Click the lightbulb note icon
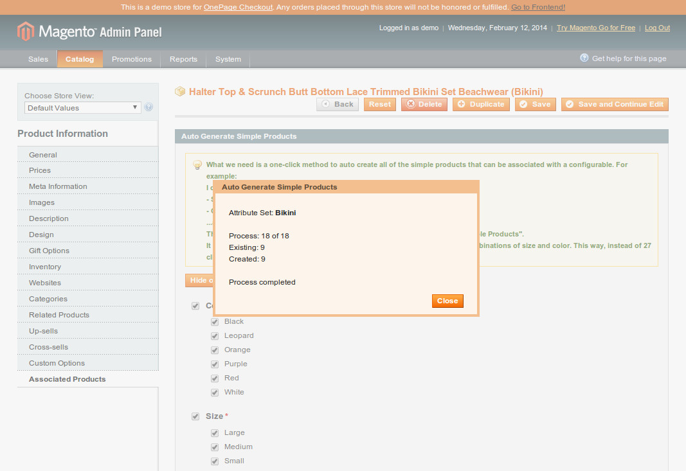This screenshot has width=686, height=471. click(x=197, y=165)
